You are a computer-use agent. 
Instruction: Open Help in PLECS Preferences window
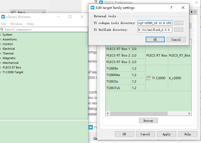(188, 134)
